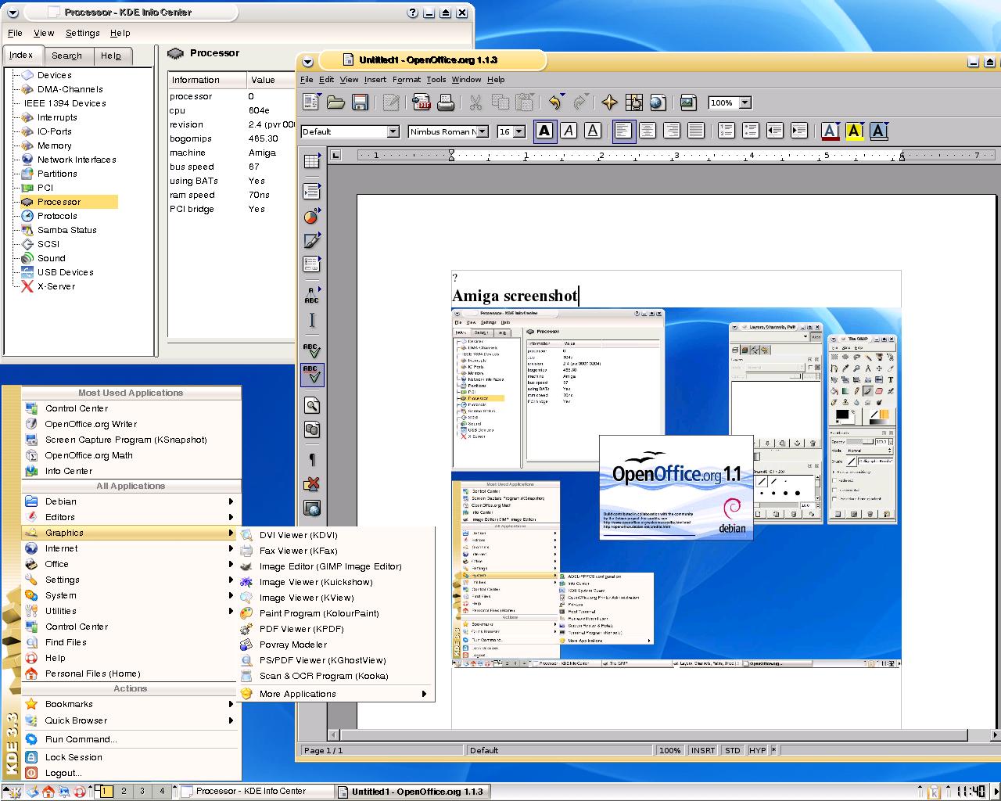Print the document with the printer icon
The height and width of the screenshot is (801, 1001).
pos(446,102)
